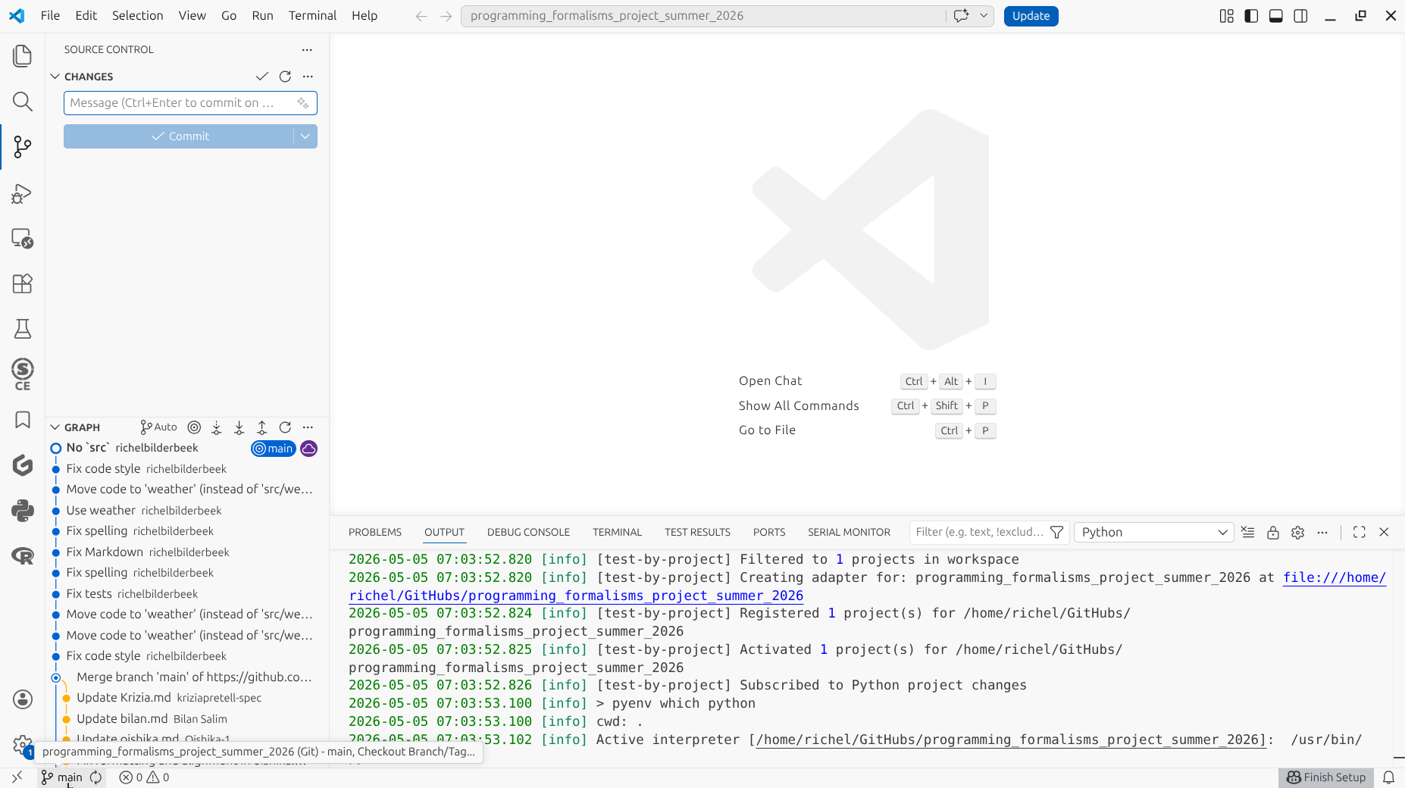The height and width of the screenshot is (788, 1405).
Task: Open the File menu
Action: coord(50,15)
